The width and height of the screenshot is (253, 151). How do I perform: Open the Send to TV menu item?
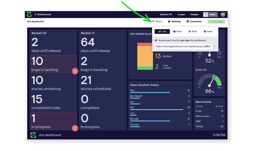166,14
